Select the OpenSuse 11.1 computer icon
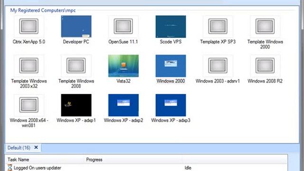This screenshot has height=171, width=304. [123, 27]
